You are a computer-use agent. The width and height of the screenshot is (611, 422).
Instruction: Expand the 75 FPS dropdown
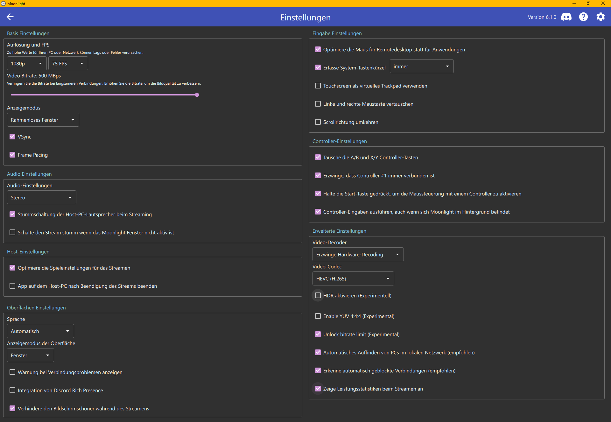(x=68, y=63)
